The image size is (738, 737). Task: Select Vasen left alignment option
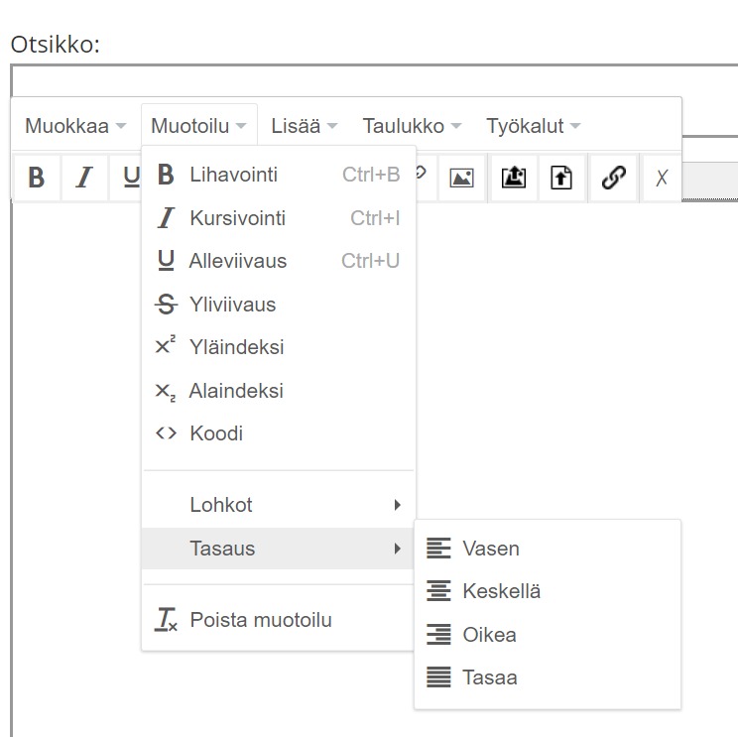(548, 549)
